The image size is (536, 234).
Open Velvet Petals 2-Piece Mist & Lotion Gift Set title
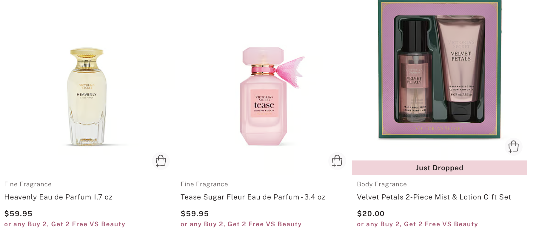pyautogui.click(x=434, y=197)
